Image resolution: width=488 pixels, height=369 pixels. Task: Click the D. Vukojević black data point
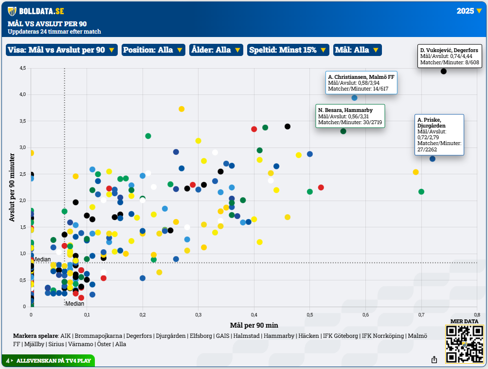pyautogui.click(x=444, y=72)
